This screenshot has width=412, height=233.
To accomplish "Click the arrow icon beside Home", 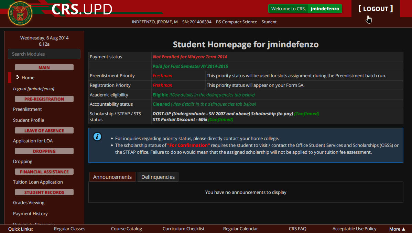I will tap(18, 77).
